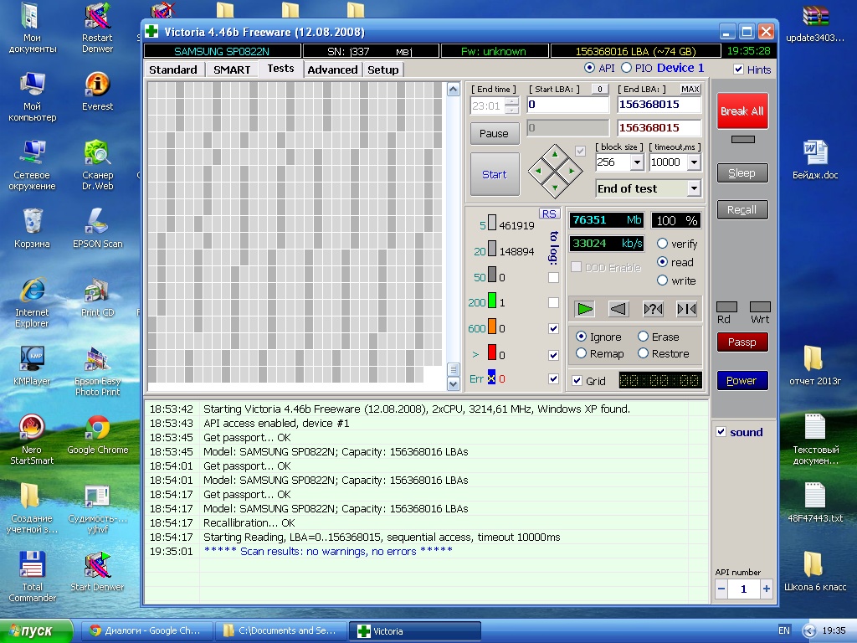Toggle the Grid checkbox
Screen dimensions: 857x643
[x=577, y=381]
